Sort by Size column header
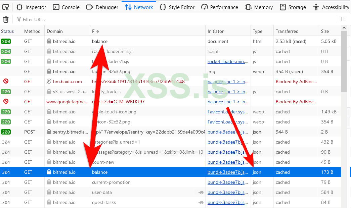The height and width of the screenshot is (208, 351). [330, 31]
